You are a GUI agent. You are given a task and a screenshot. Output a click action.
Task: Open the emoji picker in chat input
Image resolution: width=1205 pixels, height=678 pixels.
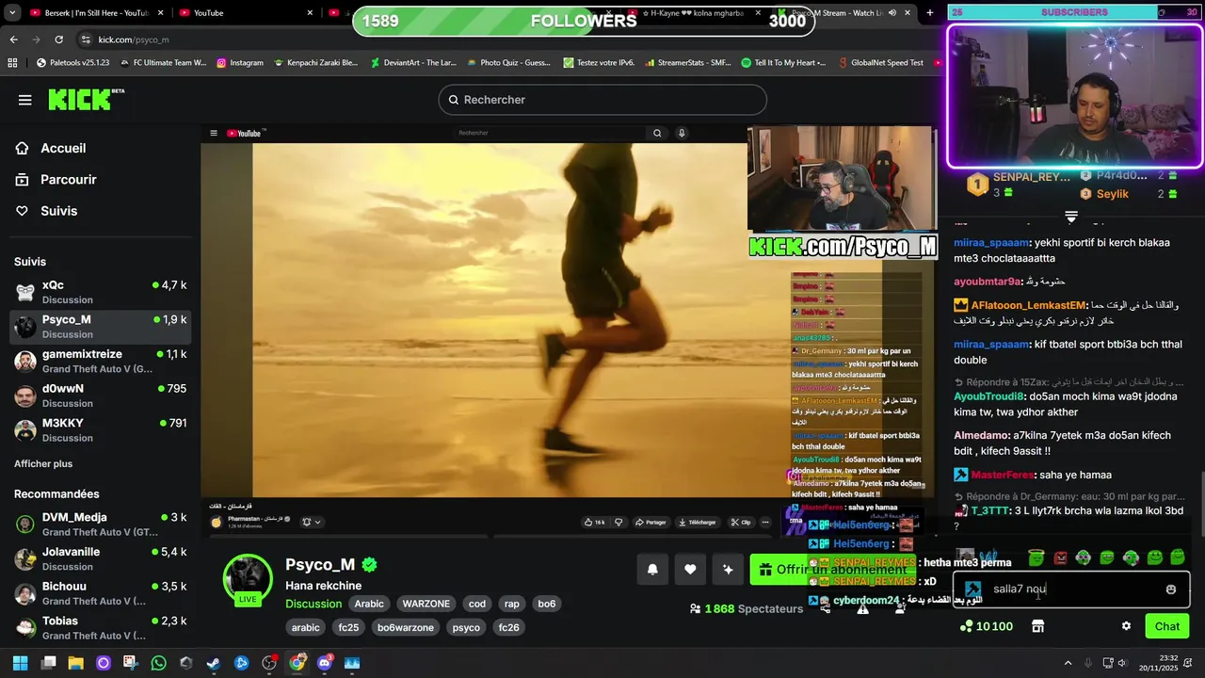pyautogui.click(x=1171, y=589)
